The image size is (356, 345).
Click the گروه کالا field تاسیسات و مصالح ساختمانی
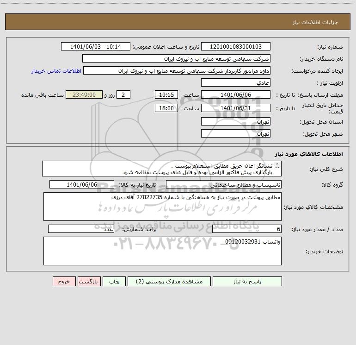[x=224, y=184]
